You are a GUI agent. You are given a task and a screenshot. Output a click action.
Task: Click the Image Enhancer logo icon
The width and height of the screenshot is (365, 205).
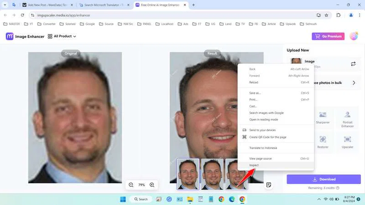pyautogui.click(x=10, y=36)
